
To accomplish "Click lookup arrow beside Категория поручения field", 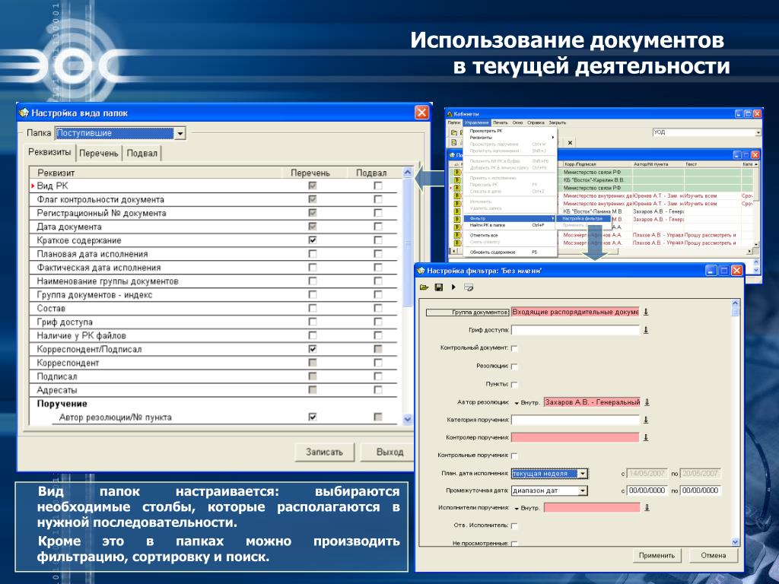I will coord(646,420).
